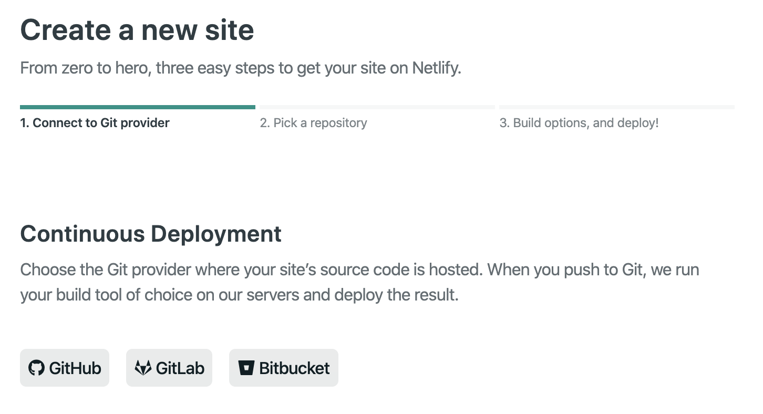Click the Create a new site heading
The width and height of the screenshot is (763, 414).
point(137,30)
